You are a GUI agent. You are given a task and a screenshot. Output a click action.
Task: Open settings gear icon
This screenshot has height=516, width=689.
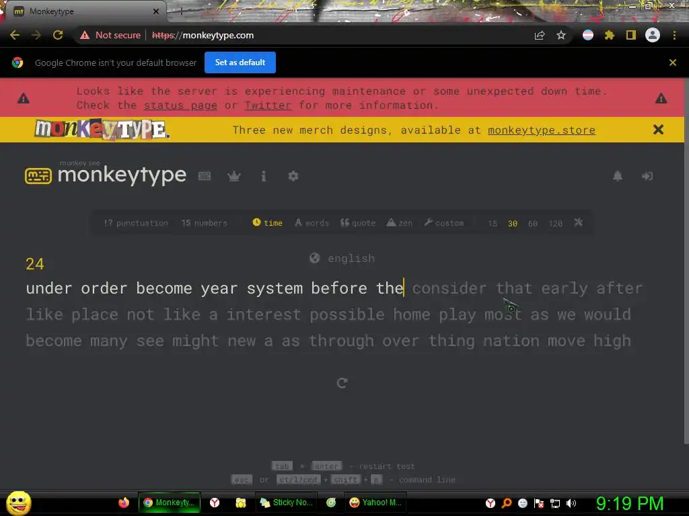point(293,176)
